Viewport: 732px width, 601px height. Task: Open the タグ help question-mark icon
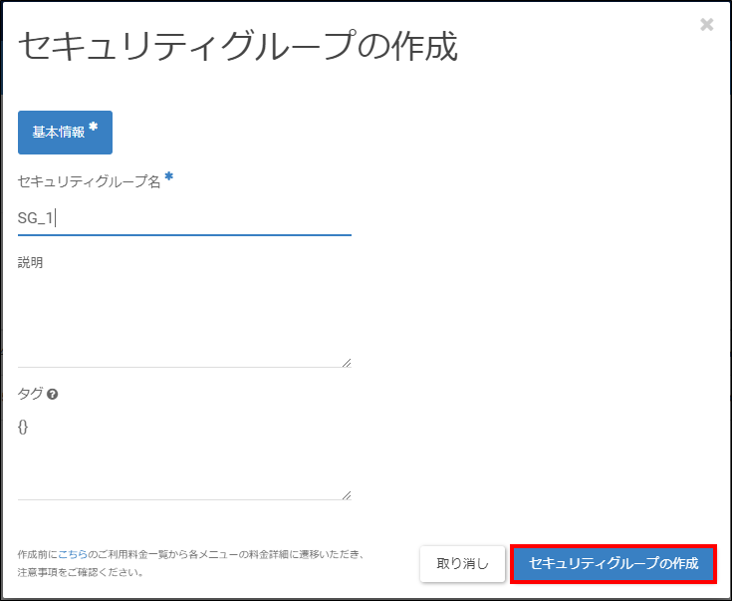point(52,395)
